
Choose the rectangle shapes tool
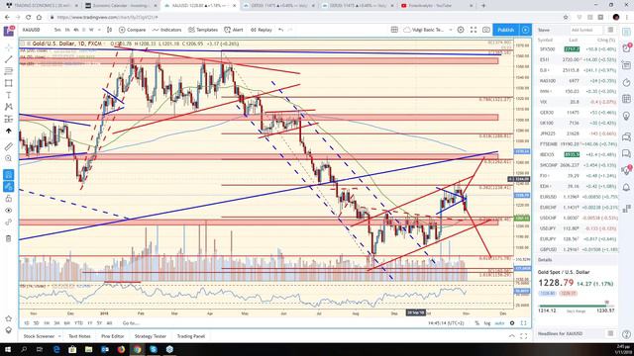coord(9,83)
